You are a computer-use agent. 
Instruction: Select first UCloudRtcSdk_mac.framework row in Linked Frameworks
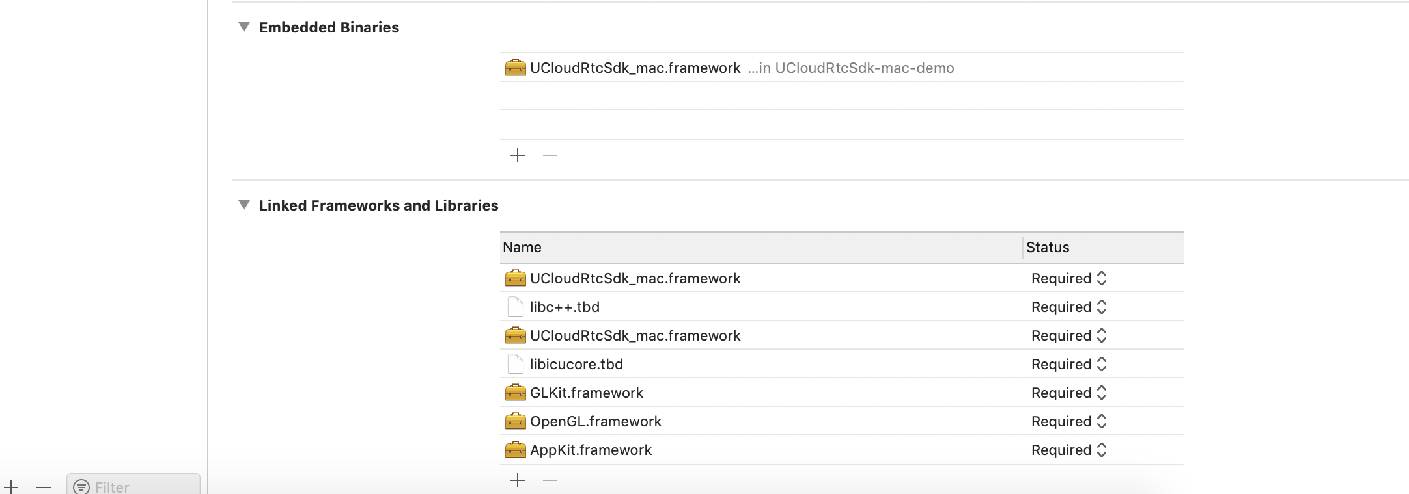(x=635, y=278)
